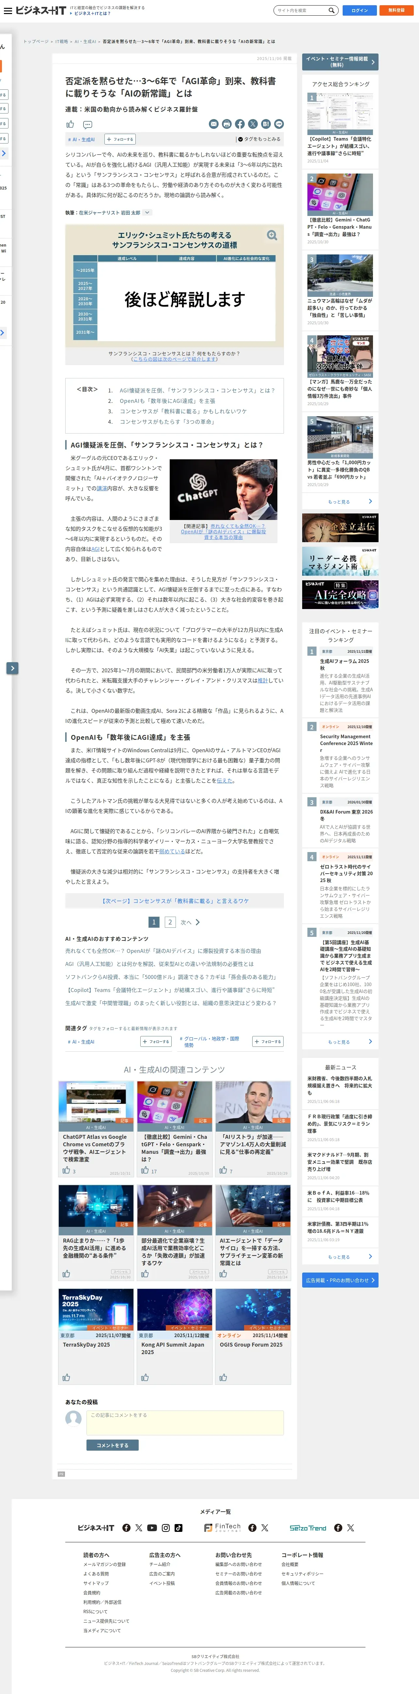Open Seizo Trend Facebook icon in footer
This screenshot has width=419, height=1694.
338,1528
